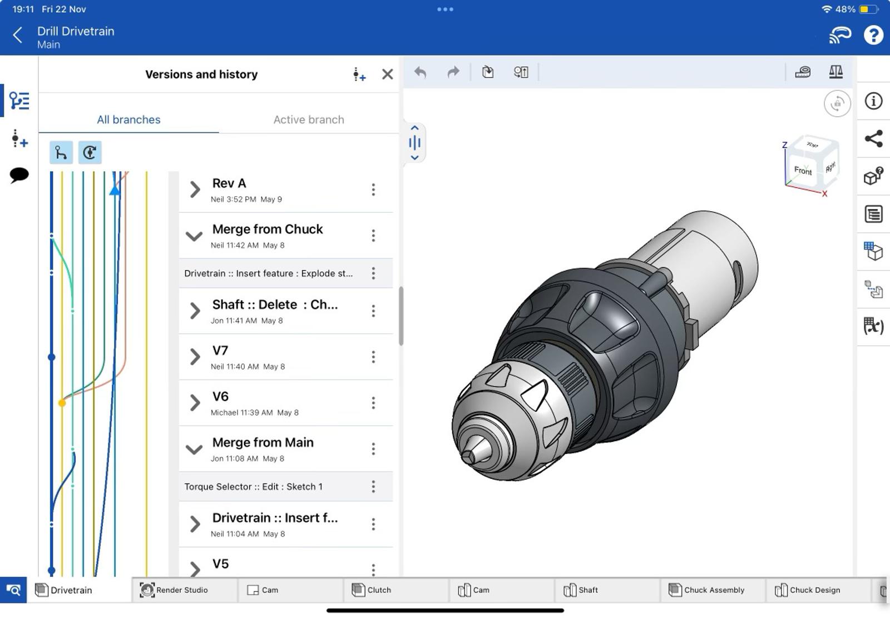
Task: Open mass properties scale icon
Action: [835, 72]
